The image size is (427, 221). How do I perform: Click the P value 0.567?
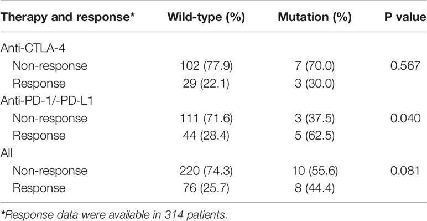(405, 66)
